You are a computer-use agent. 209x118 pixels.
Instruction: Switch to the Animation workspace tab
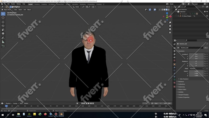pyautogui.click(x=75, y=4)
